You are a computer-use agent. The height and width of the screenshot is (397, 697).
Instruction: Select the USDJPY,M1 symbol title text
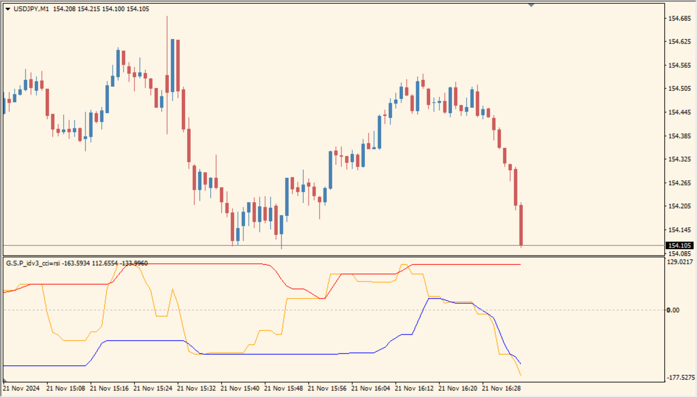31,9
